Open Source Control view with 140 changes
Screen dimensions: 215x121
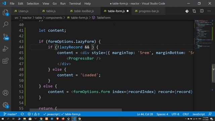tap(6, 37)
